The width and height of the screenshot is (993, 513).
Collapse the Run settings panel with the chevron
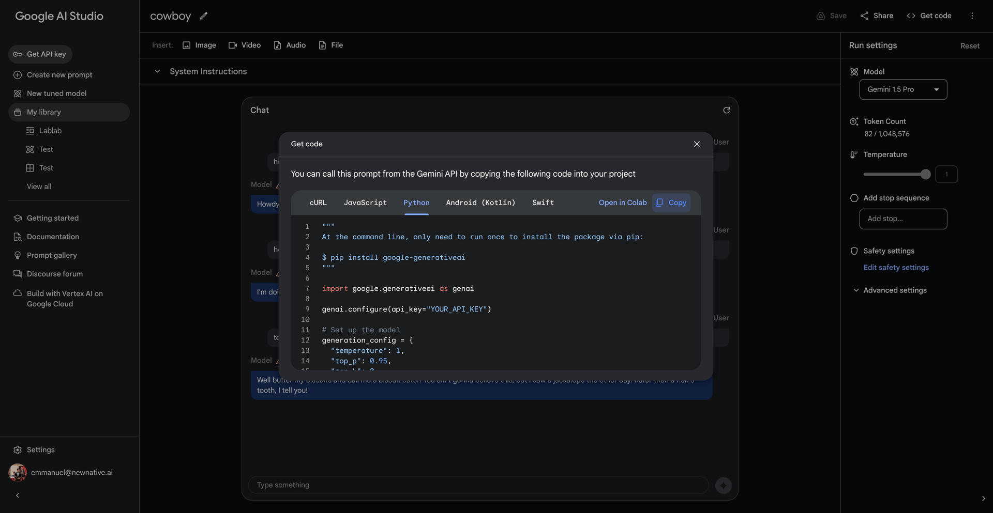point(983,499)
